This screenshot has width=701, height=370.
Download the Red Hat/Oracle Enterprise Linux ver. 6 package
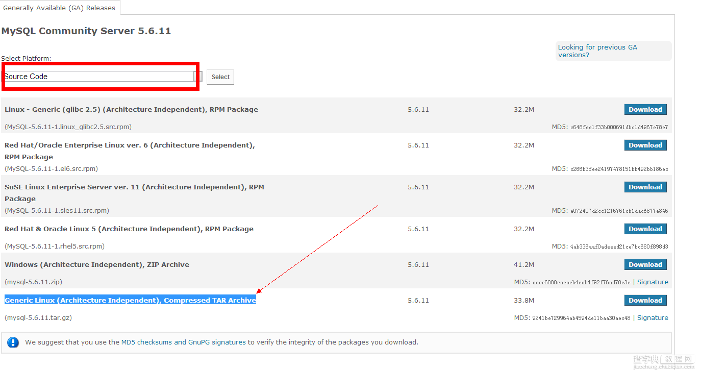pyautogui.click(x=645, y=145)
